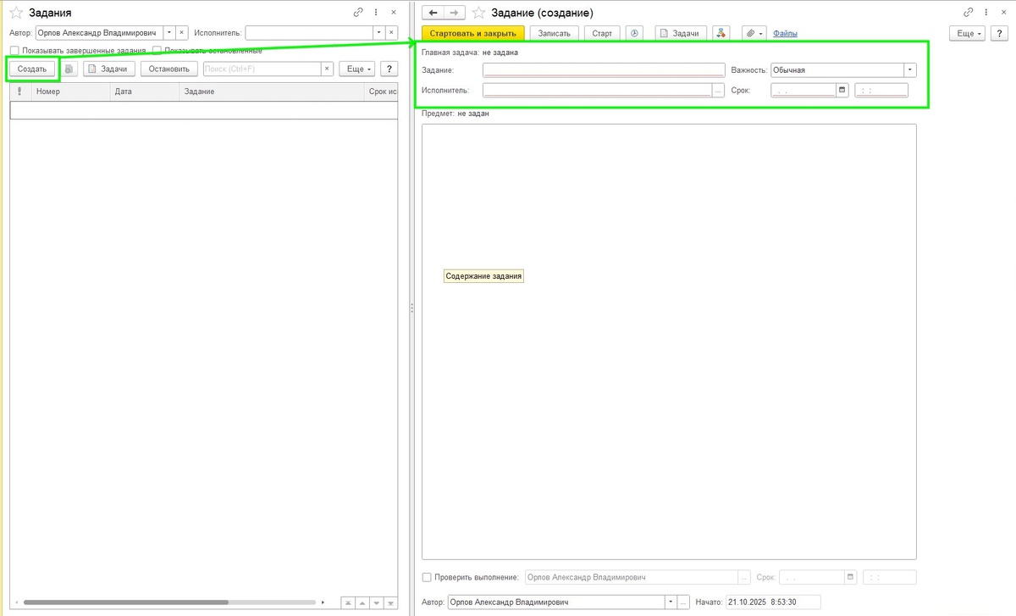This screenshot has height=616, width=1016.
Task: Expand the Автор filter dropdown
Action: point(169,32)
